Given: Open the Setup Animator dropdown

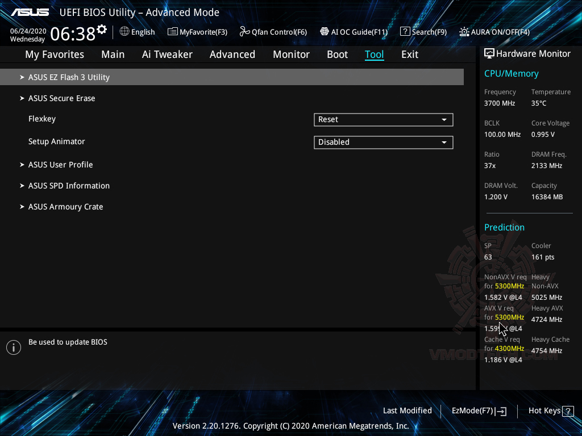Looking at the screenshot, I should (x=384, y=142).
